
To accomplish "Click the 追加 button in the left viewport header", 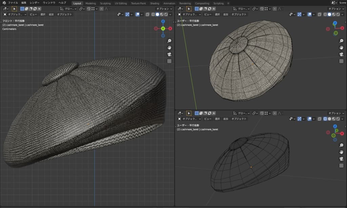I will coord(51,15).
